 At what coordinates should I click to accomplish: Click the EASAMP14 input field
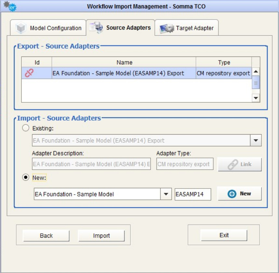[193, 194]
